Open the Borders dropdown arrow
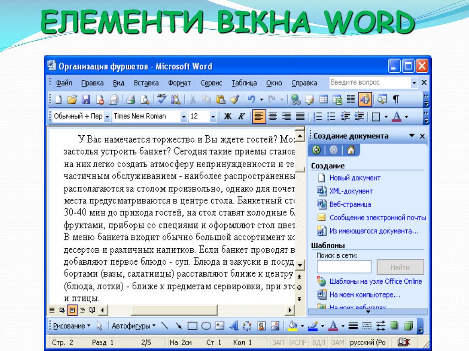 386,117
